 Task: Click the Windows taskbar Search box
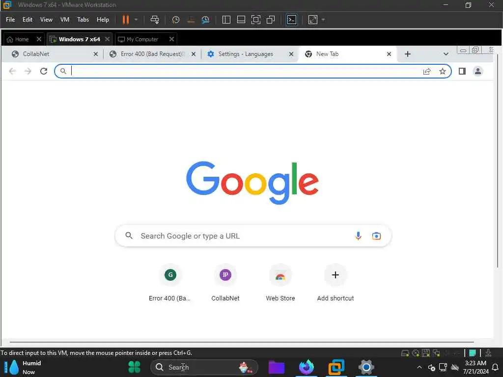pyautogui.click(x=204, y=367)
